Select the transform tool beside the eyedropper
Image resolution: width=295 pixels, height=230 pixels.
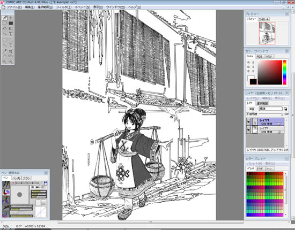coord(11,51)
